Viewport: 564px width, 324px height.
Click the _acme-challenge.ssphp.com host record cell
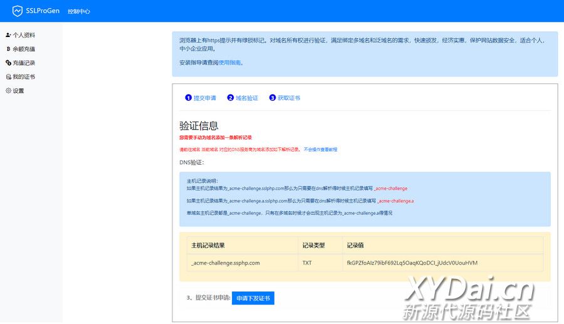coord(226,263)
